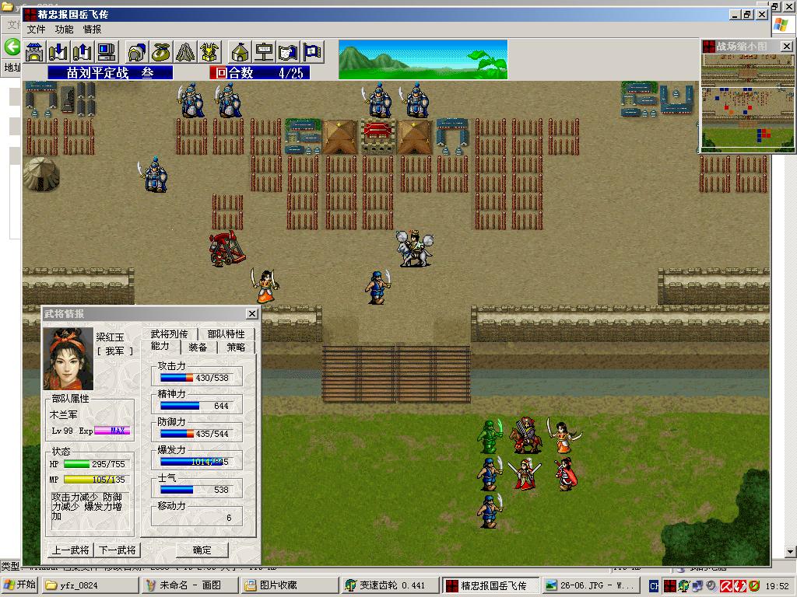Click the tent hut toolbar icon
Image resolution: width=797 pixels, height=597 pixels.
click(241, 52)
